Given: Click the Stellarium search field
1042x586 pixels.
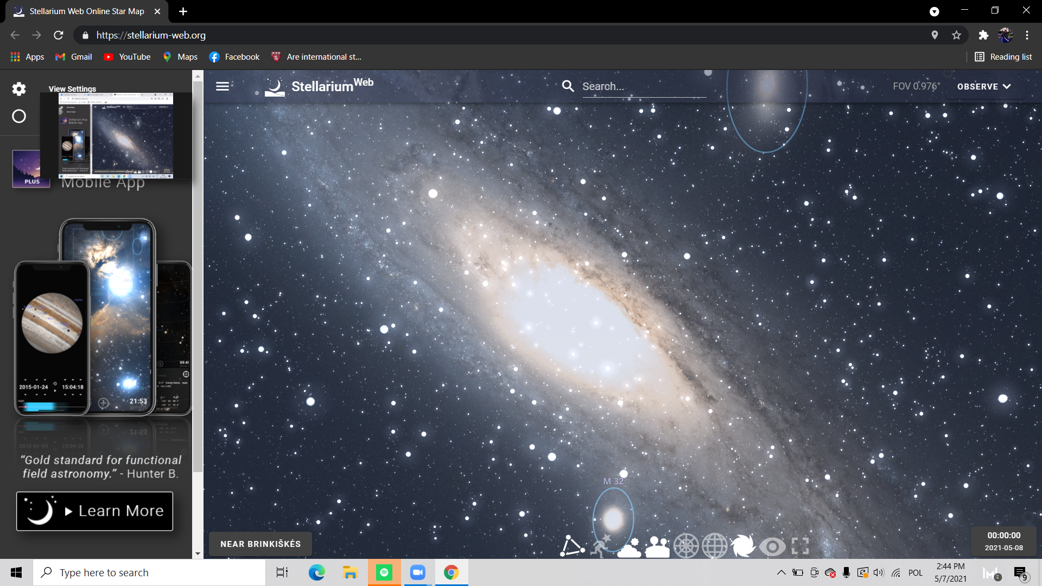Looking at the screenshot, I should (643, 86).
